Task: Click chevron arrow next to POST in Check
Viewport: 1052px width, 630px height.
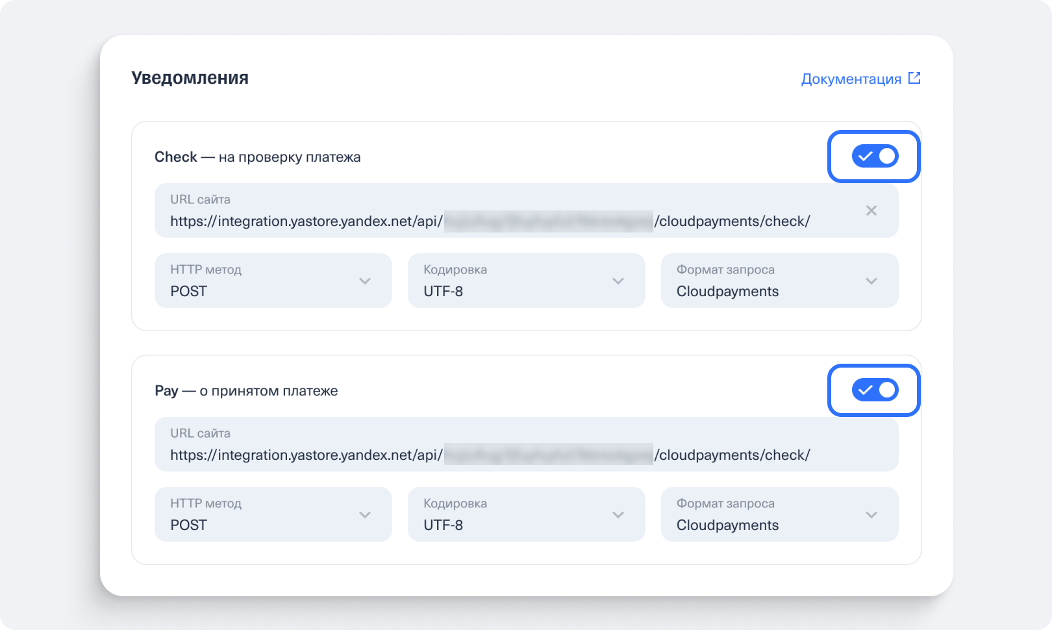Action: tap(365, 281)
